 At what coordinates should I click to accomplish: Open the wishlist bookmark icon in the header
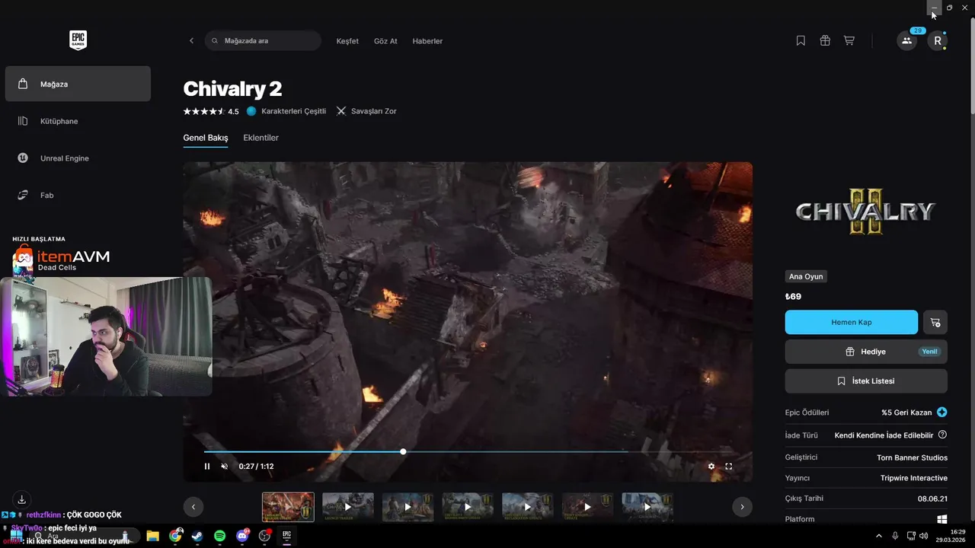click(801, 41)
